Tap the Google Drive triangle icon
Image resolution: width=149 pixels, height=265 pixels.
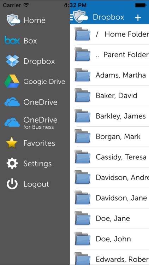[12, 81]
